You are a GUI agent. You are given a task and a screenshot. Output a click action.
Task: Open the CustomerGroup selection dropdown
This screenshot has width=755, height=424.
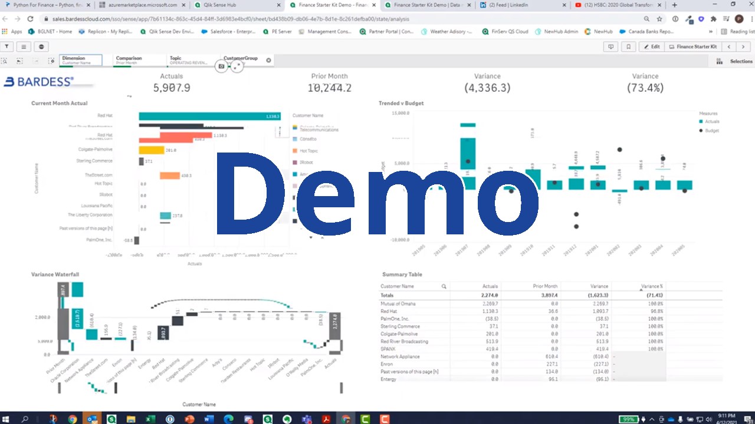tap(241, 59)
